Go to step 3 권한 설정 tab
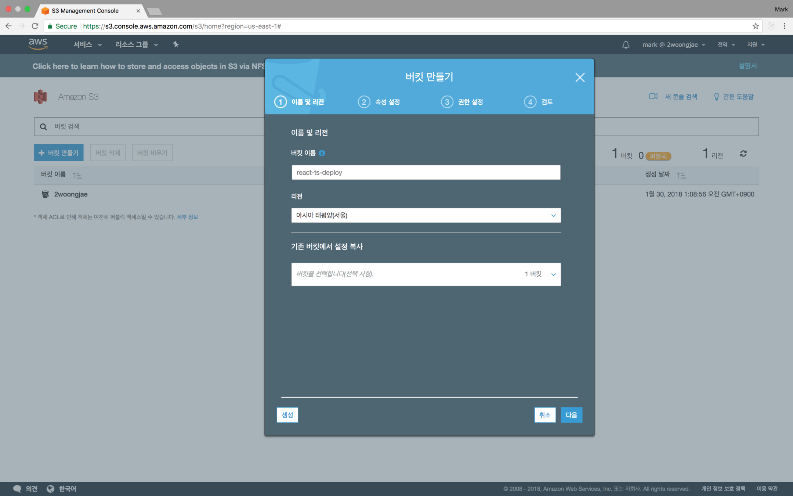 point(462,102)
